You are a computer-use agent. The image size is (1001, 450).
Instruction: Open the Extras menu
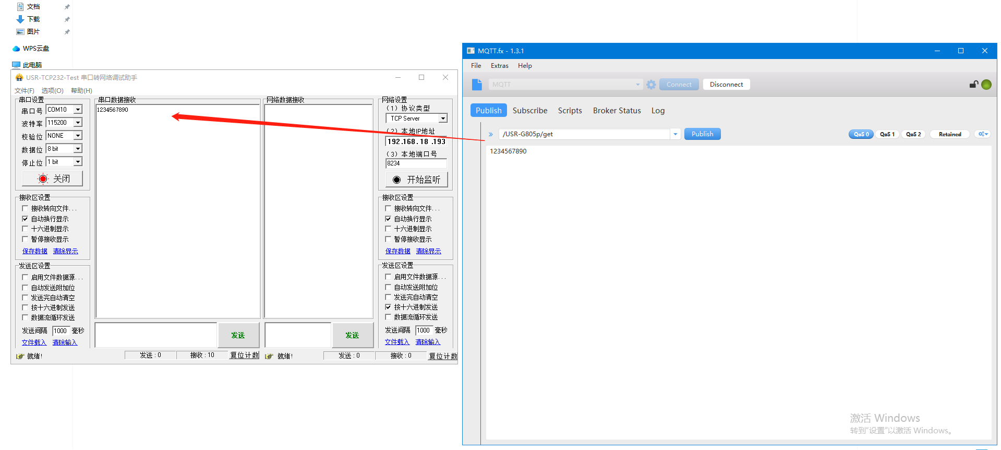499,66
